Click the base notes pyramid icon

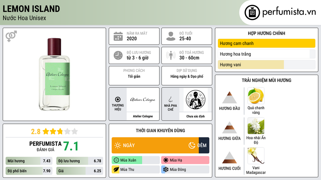coord(229,157)
